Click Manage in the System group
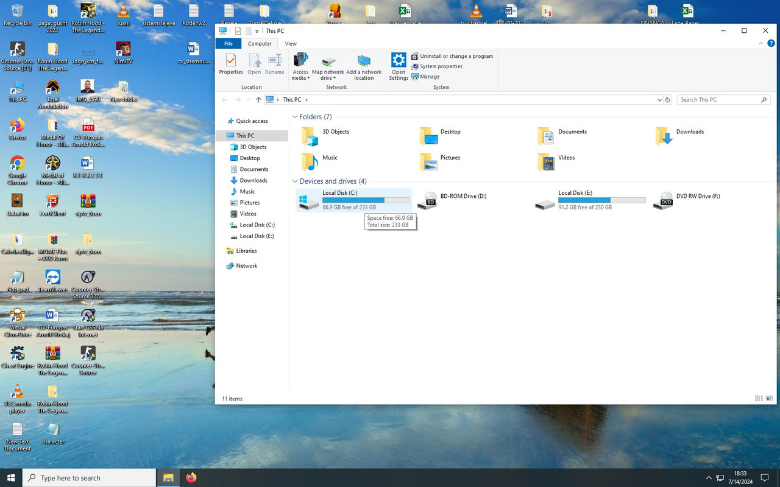The width and height of the screenshot is (780, 487). point(425,77)
